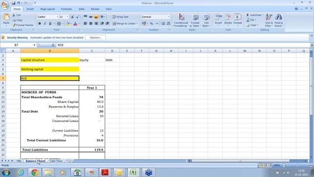Viewport: 314px width, 177px height.
Task: Save workbook from Quick Access toolbar
Action: click(x=13, y=3)
